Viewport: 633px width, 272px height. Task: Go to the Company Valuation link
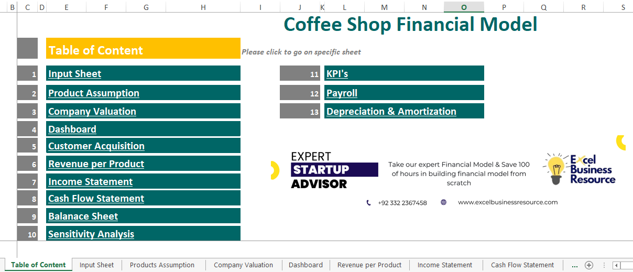pos(92,112)
